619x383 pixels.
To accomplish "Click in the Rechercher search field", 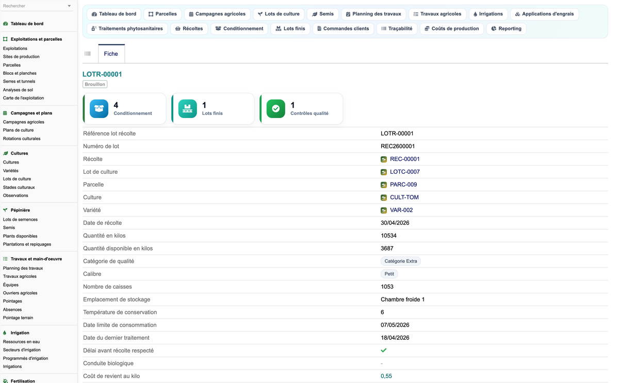I will 34,6.
